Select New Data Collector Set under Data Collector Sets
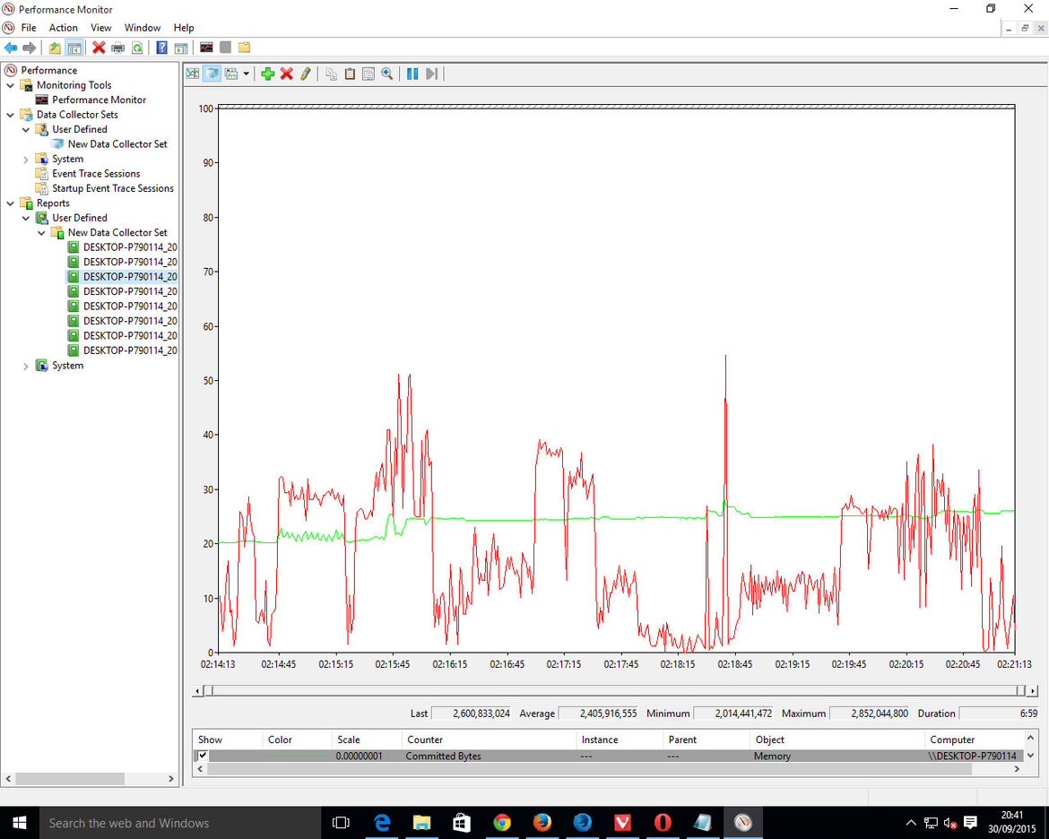 pyautogui.click(x=117, y=143)
